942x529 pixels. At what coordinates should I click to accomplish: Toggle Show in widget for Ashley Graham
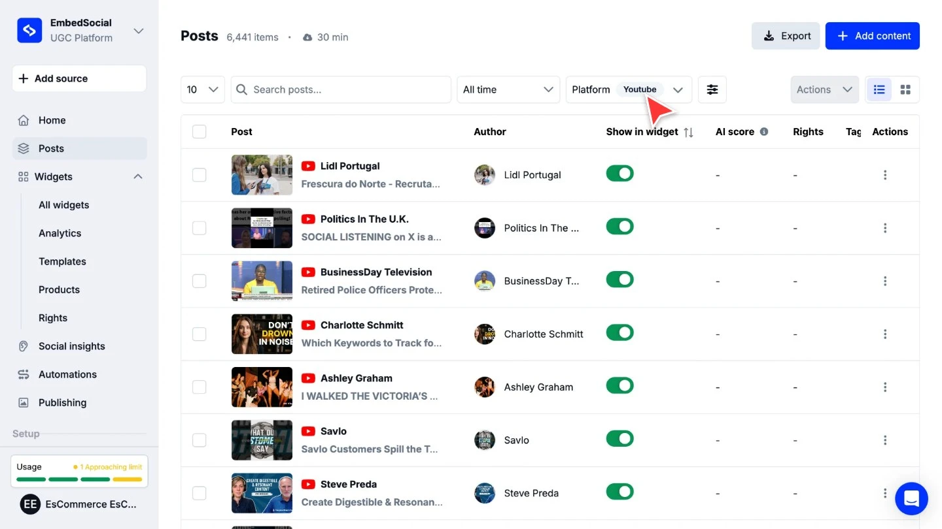click(x=620, y=385)
